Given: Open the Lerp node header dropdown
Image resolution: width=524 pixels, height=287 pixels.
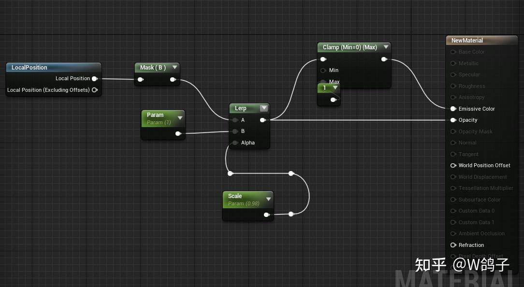Looking at the screenshot, I should click(263, 108).
